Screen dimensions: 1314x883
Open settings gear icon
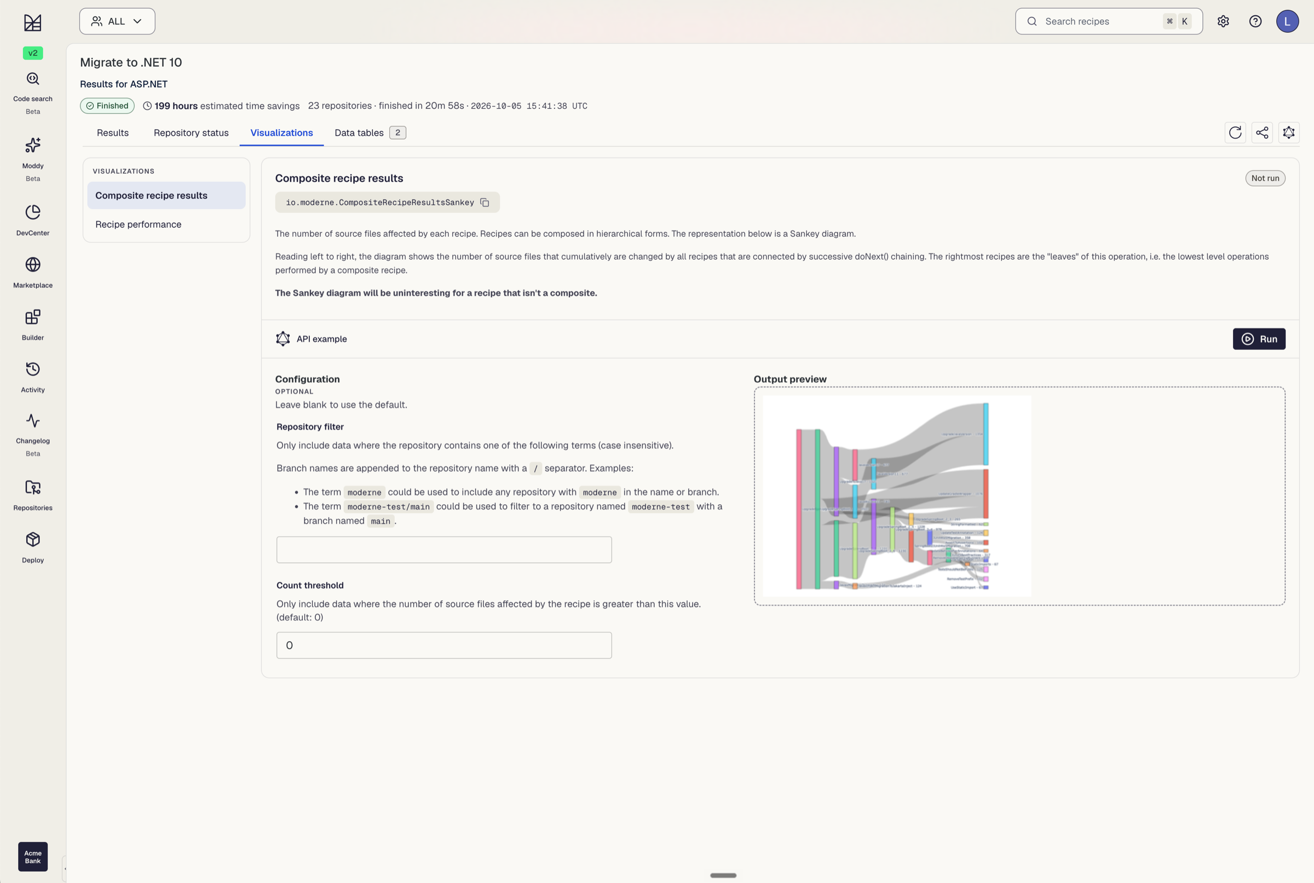(1223, 21)
